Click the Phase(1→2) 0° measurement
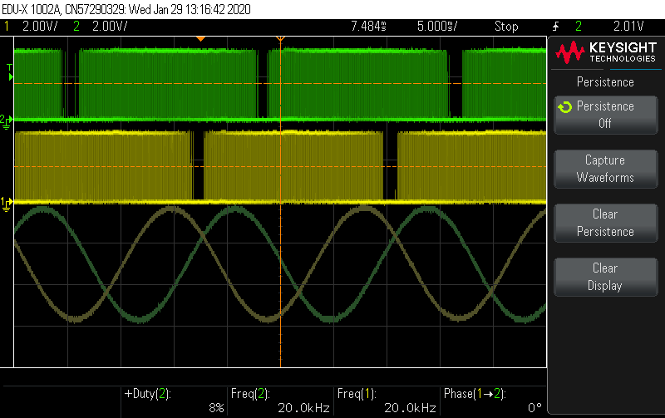The height and width of the screenshot is (418, 665). point(493,401)
